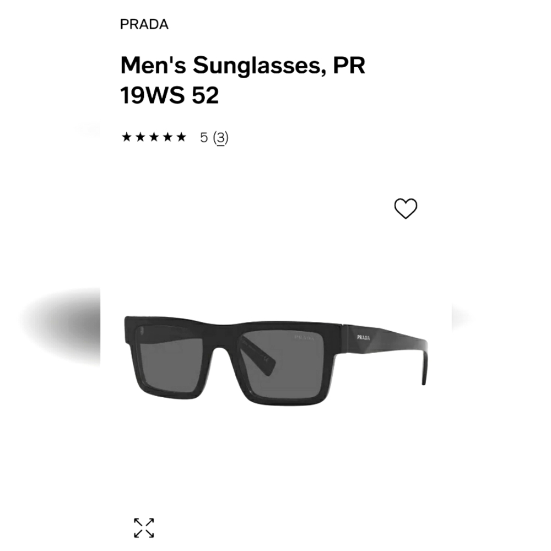Select the first rating star
The image size is (551, 551).
click(x=126, y=137)
